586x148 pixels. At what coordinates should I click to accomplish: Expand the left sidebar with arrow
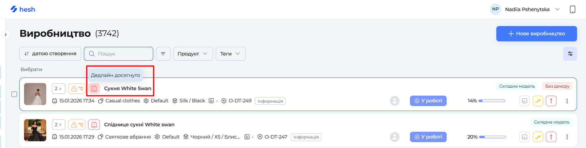point(6,35)
